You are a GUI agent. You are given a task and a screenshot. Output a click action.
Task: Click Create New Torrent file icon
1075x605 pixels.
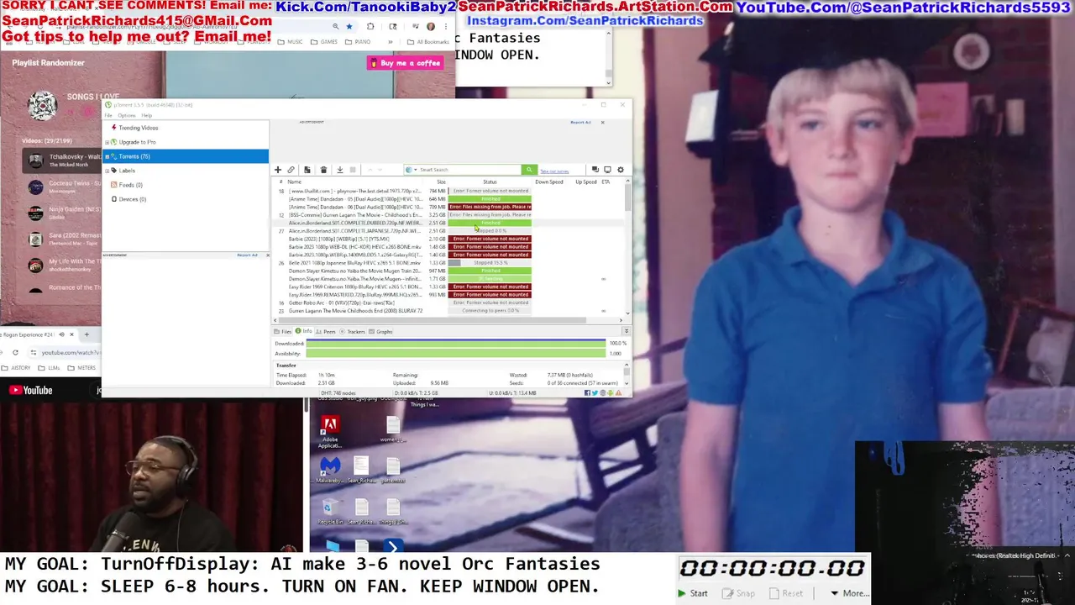307,170
